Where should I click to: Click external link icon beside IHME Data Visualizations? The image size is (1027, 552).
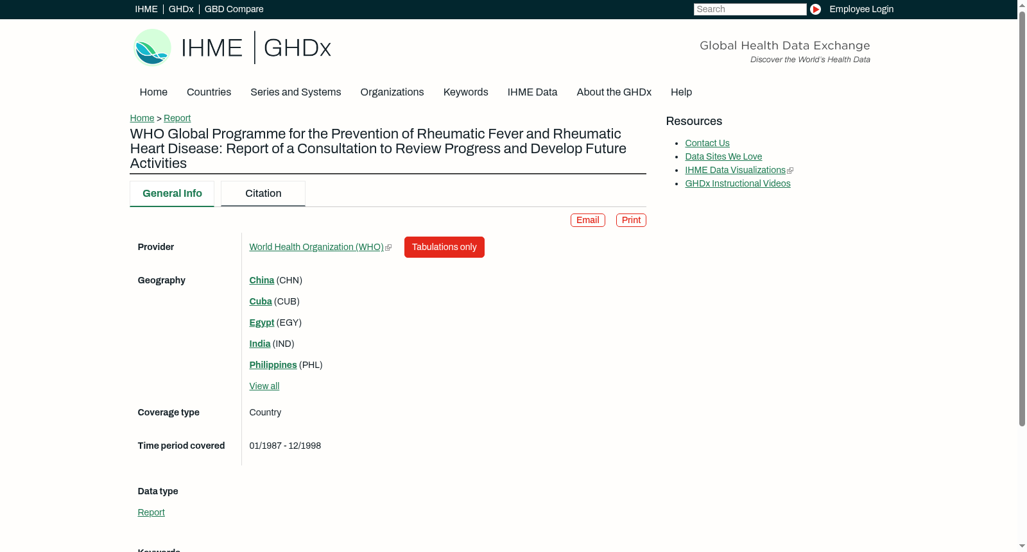pos(790,171)
